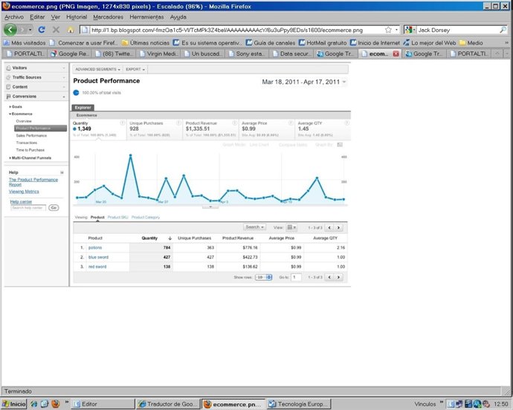Open the Help center link
The width and height of the screenshot is (513, 410).
[21, 202]
